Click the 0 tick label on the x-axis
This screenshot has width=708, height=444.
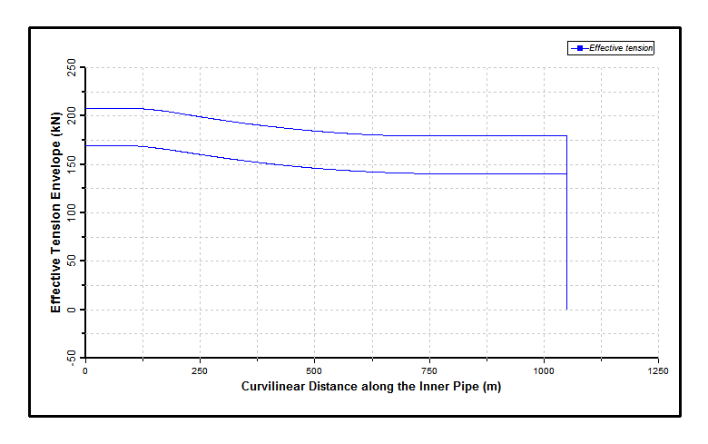[85, 370]
